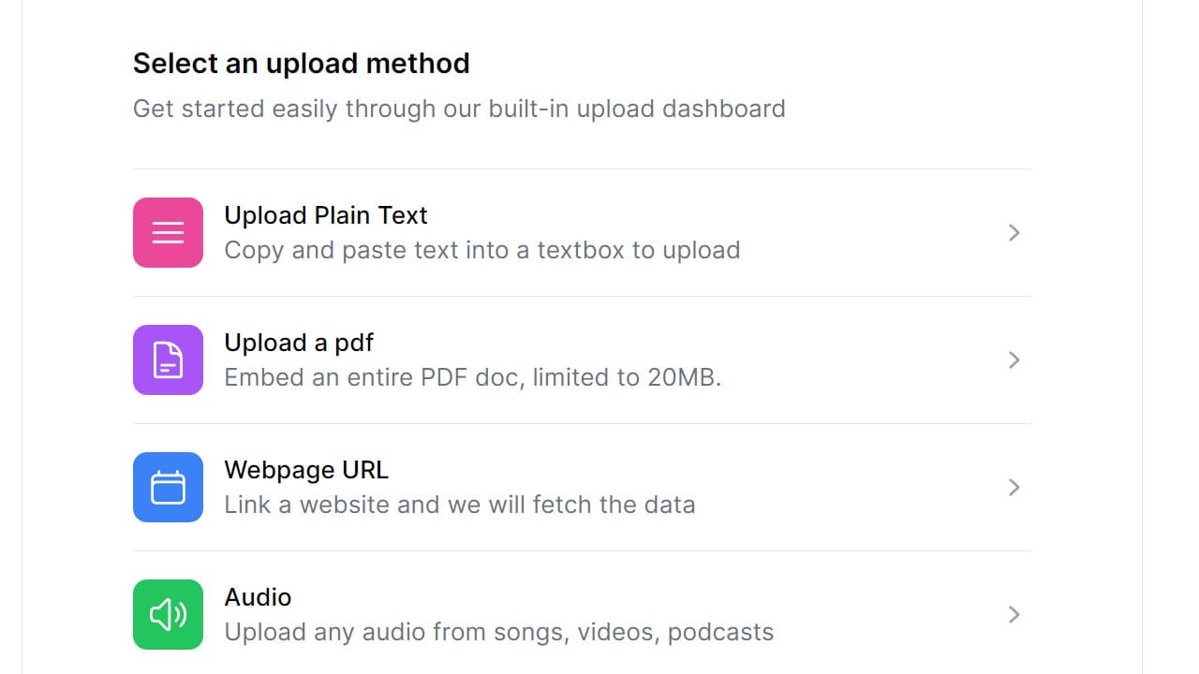This screenshot has height=674, width=1199.
Task: Open the Audio row chevron arrow
Action: 1014,615
